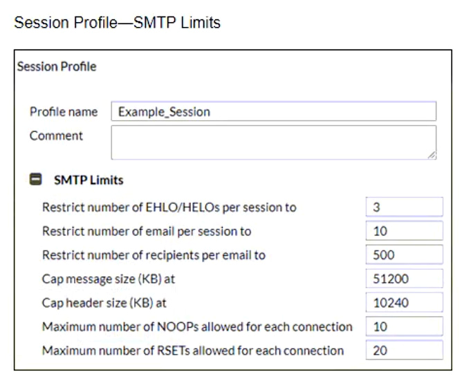Click the Profile name label
462x383 pixels.
pyautogui.click(x=64, y=112)
